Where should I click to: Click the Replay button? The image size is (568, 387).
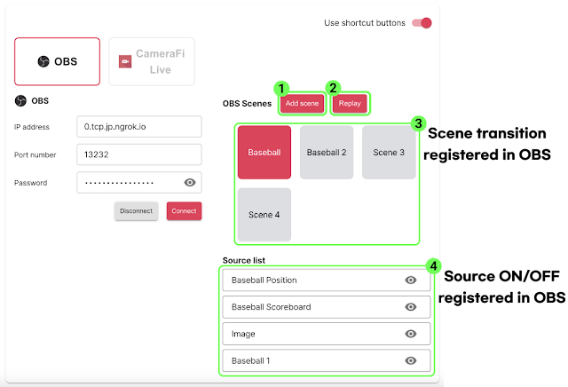point(350,103)
